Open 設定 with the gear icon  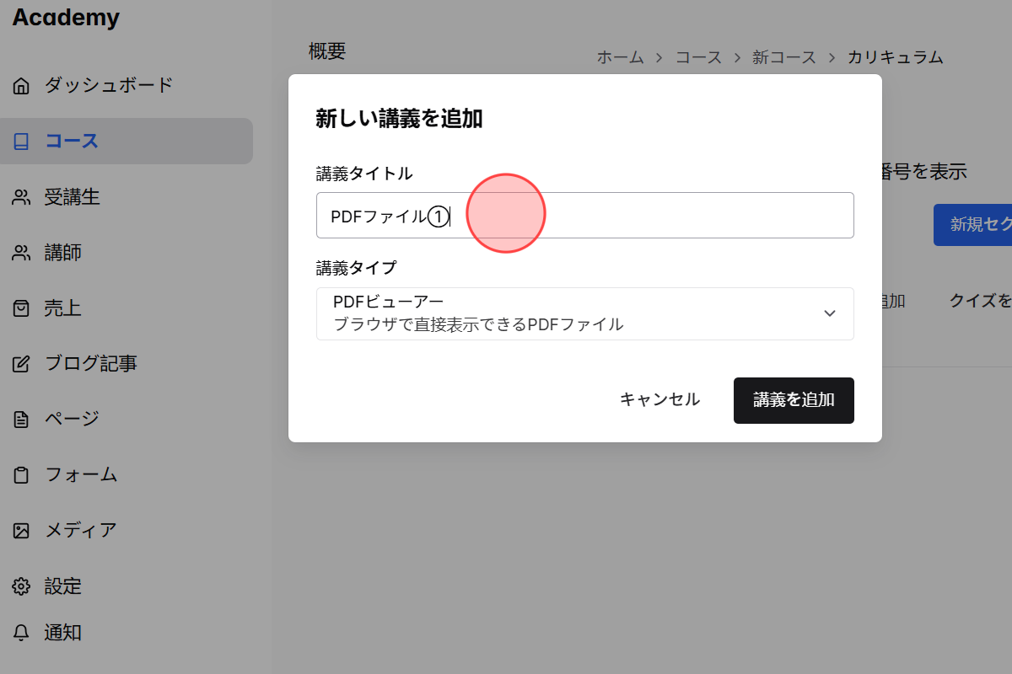point(19,586)
